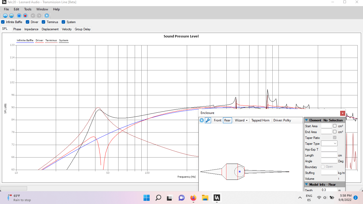
Task: Open the Wizard dropdown menu
Action: [241, 120]
